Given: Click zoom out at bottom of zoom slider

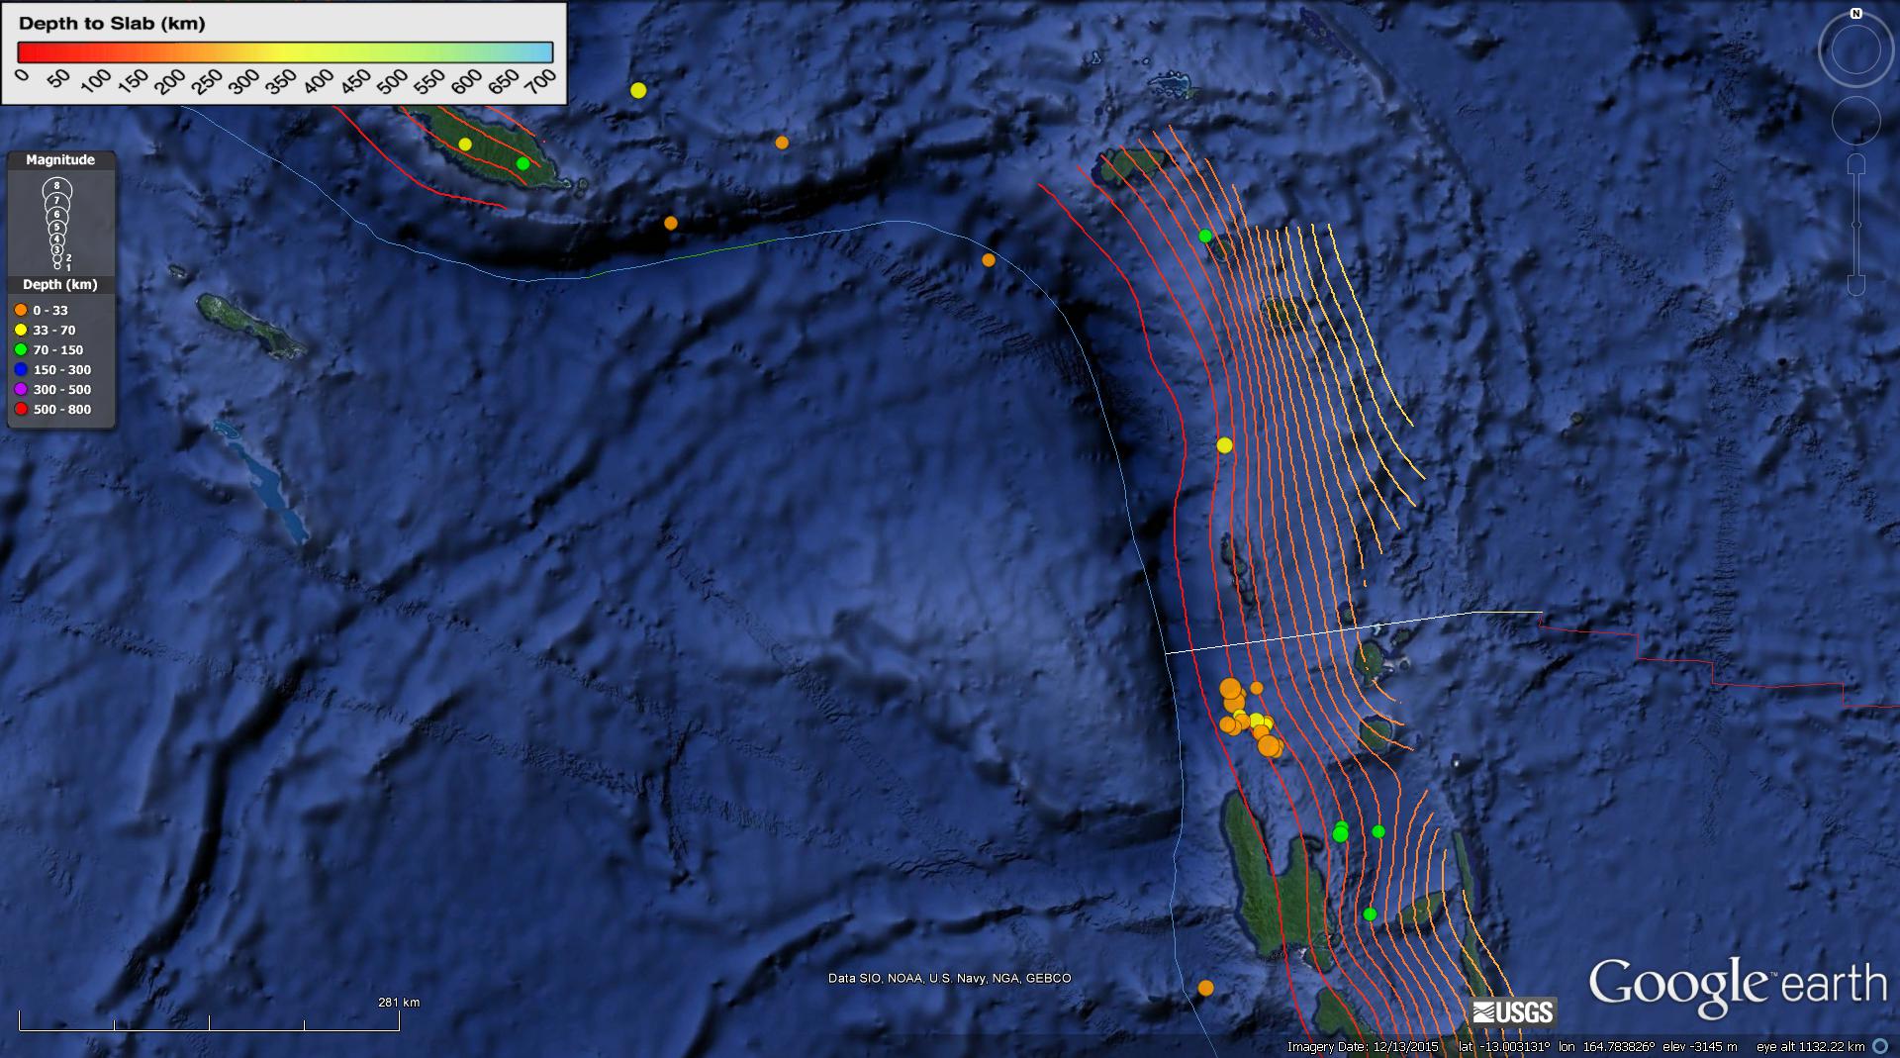Looking at the screenshot, I should tap(1856, 286).
